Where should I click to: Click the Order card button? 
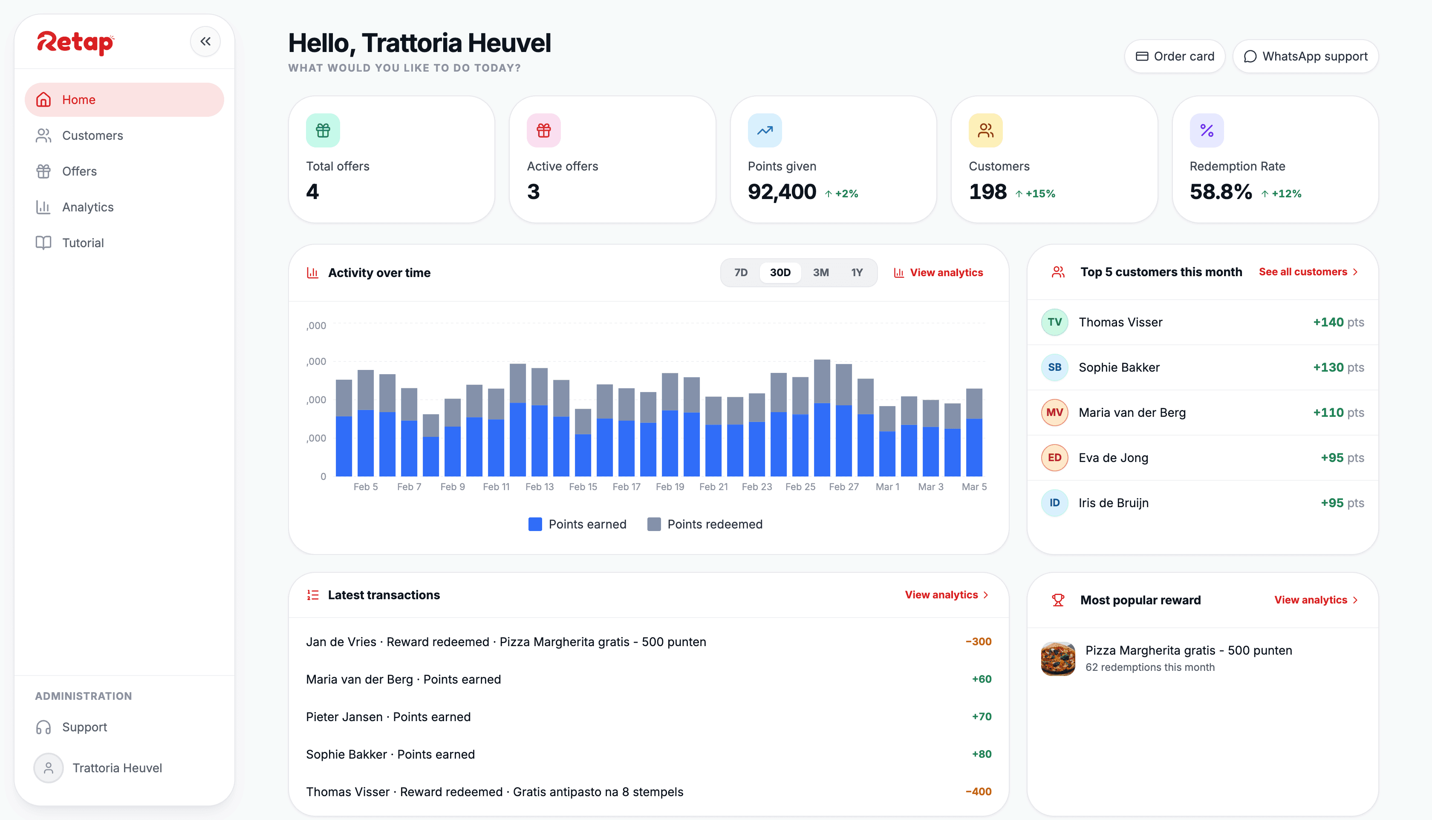pos(1175,56)
